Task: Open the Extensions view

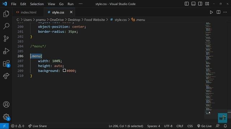Action: pos(6,63)
